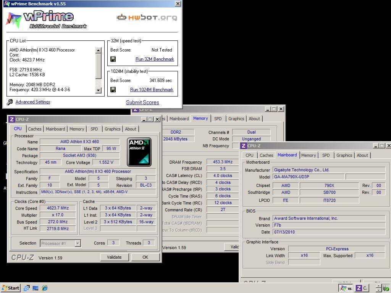
Task: Click the save icon beside 1024M Best Score
Action: 113,89
